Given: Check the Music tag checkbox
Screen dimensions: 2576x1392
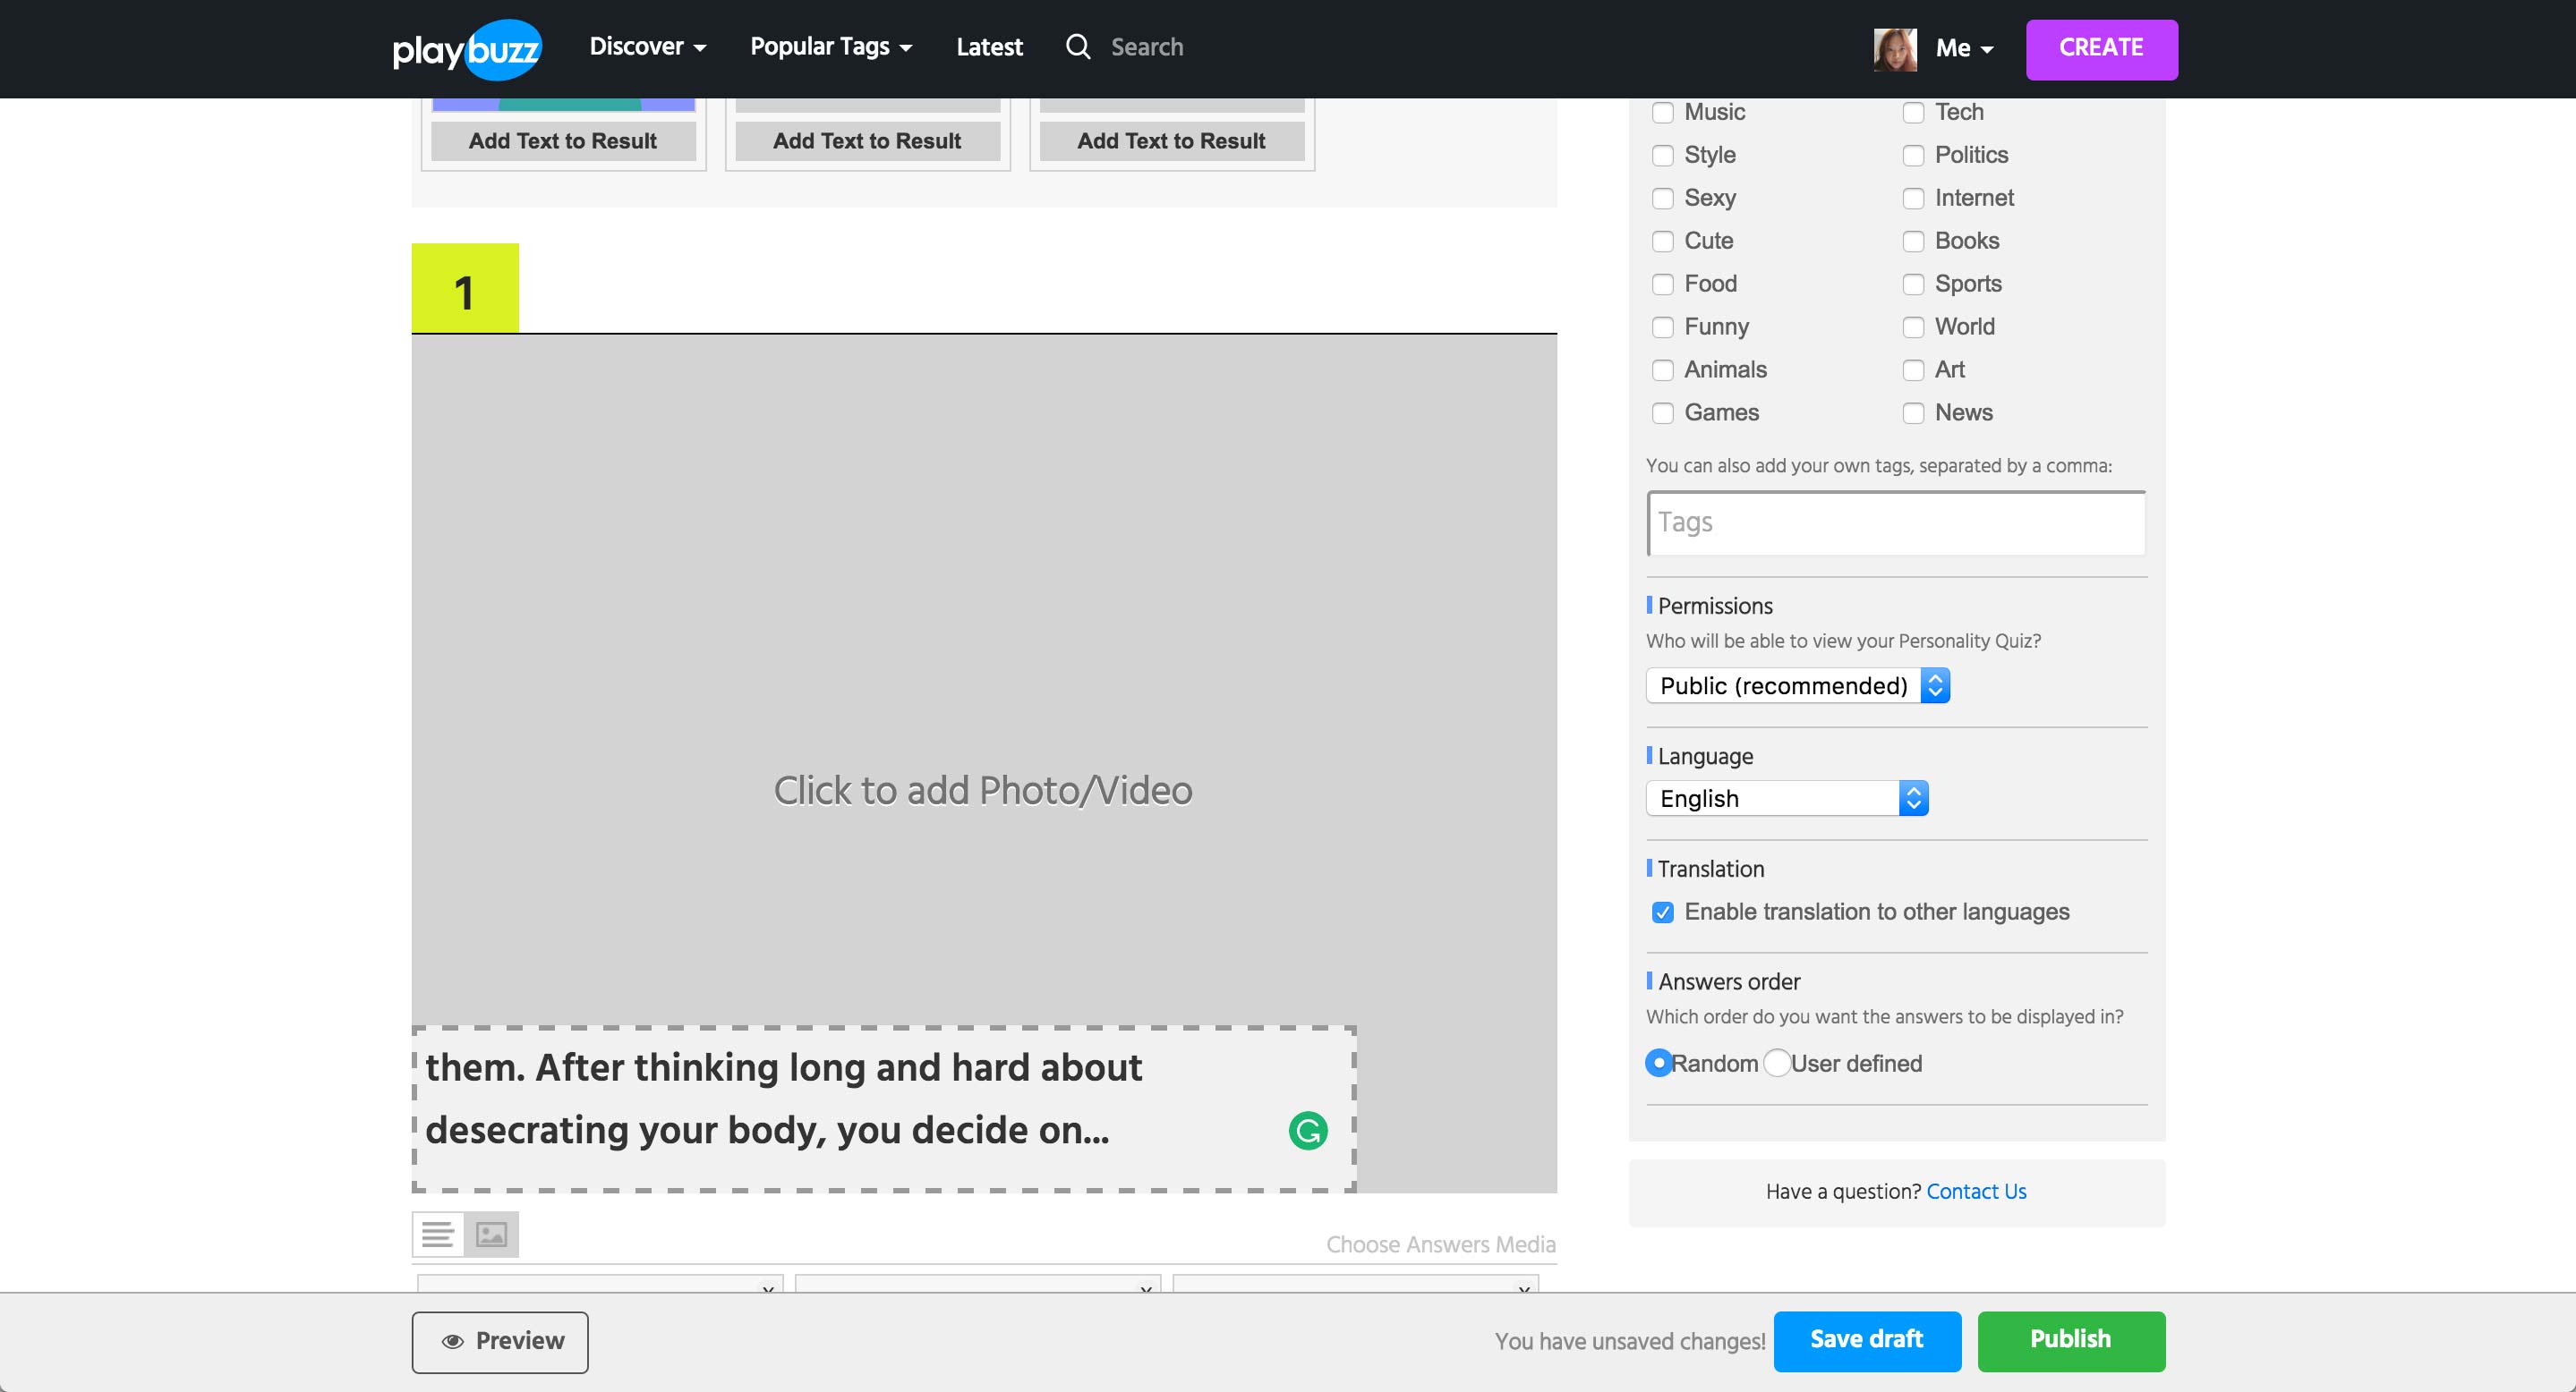Looking at the screenshot, I should pos(1662,112).
